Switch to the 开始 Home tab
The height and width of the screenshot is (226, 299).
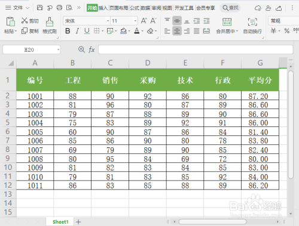point(92,8)
